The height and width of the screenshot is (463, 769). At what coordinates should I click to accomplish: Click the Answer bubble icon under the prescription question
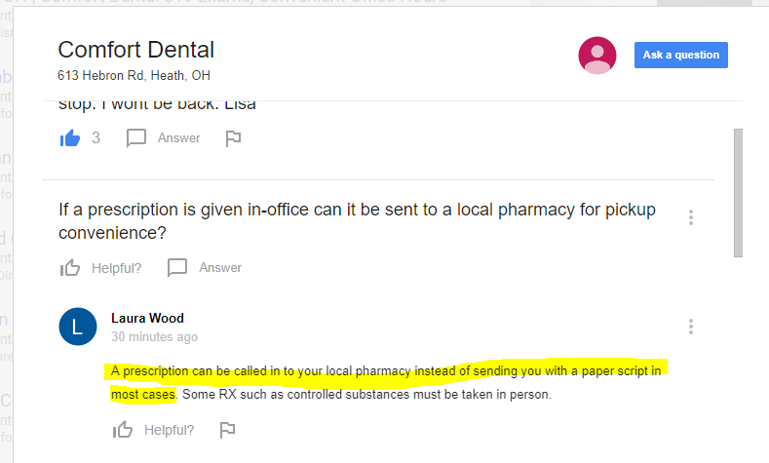(x=177, y=268)
